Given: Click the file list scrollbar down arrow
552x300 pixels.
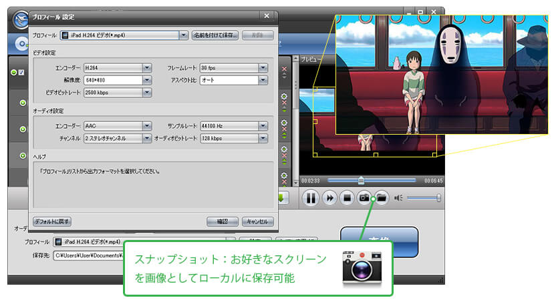Looking at the screenshot, I should click(x=295, y=183).
